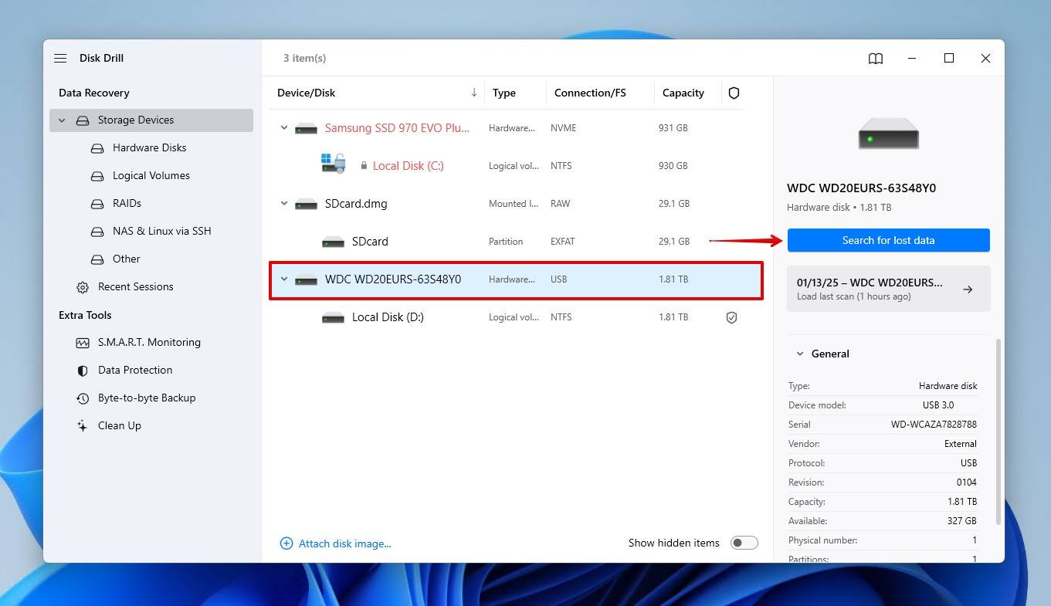Maximize the Disk Drill window
The height and width of the screenshot is (606, 1051).
(x=949, y=58)
